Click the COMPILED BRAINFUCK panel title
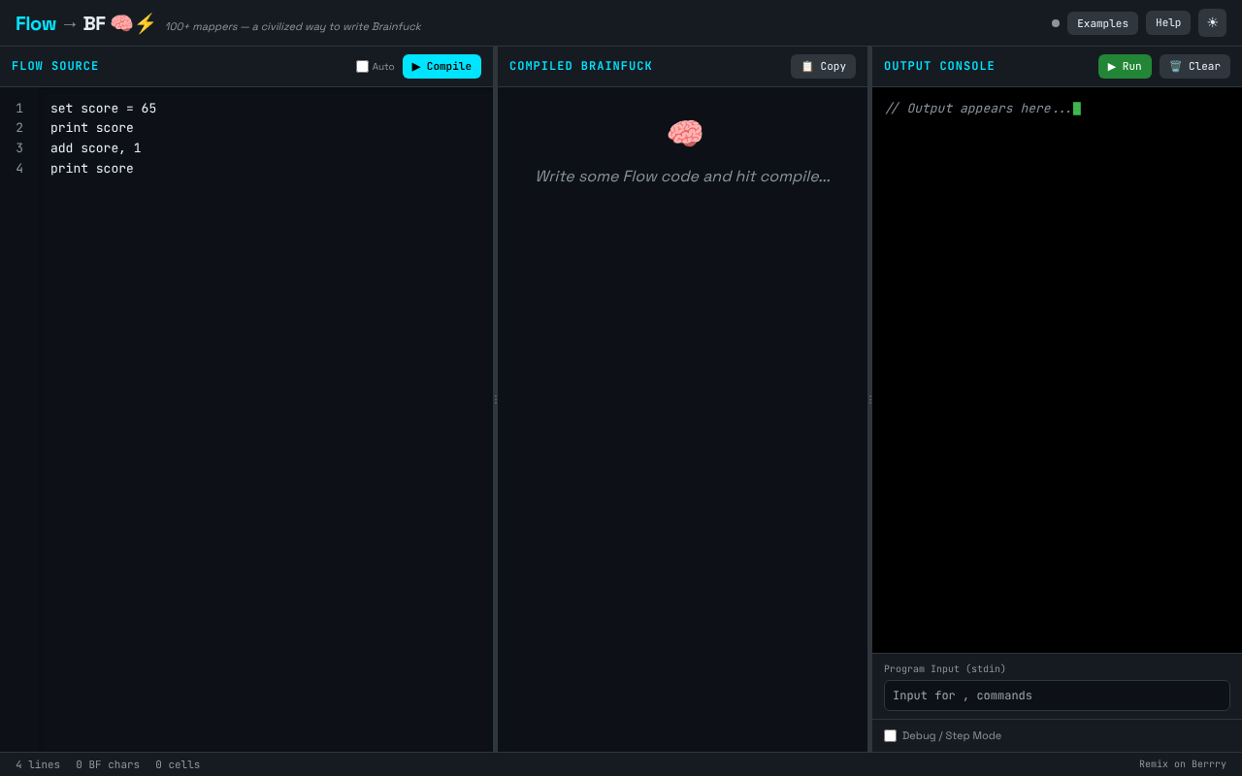1242x776 pixels. pyautogui.click(x=581, y=66)
